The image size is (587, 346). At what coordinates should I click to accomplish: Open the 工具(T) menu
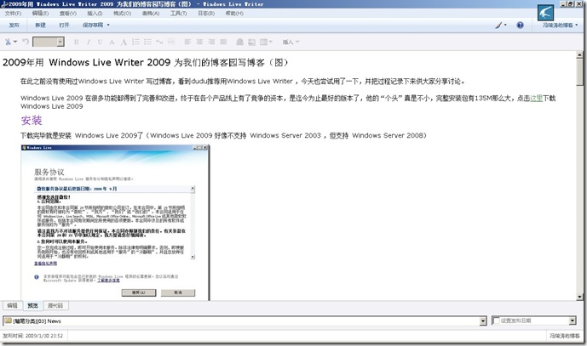[179, 13]
